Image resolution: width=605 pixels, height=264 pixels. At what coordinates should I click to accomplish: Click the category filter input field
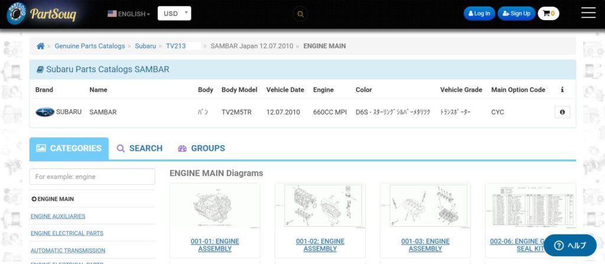click(x=92, y=177)
